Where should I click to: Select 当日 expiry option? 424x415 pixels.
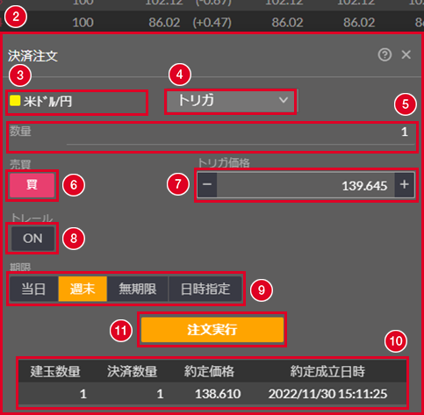pyautogui.click(x=33, y=289)
